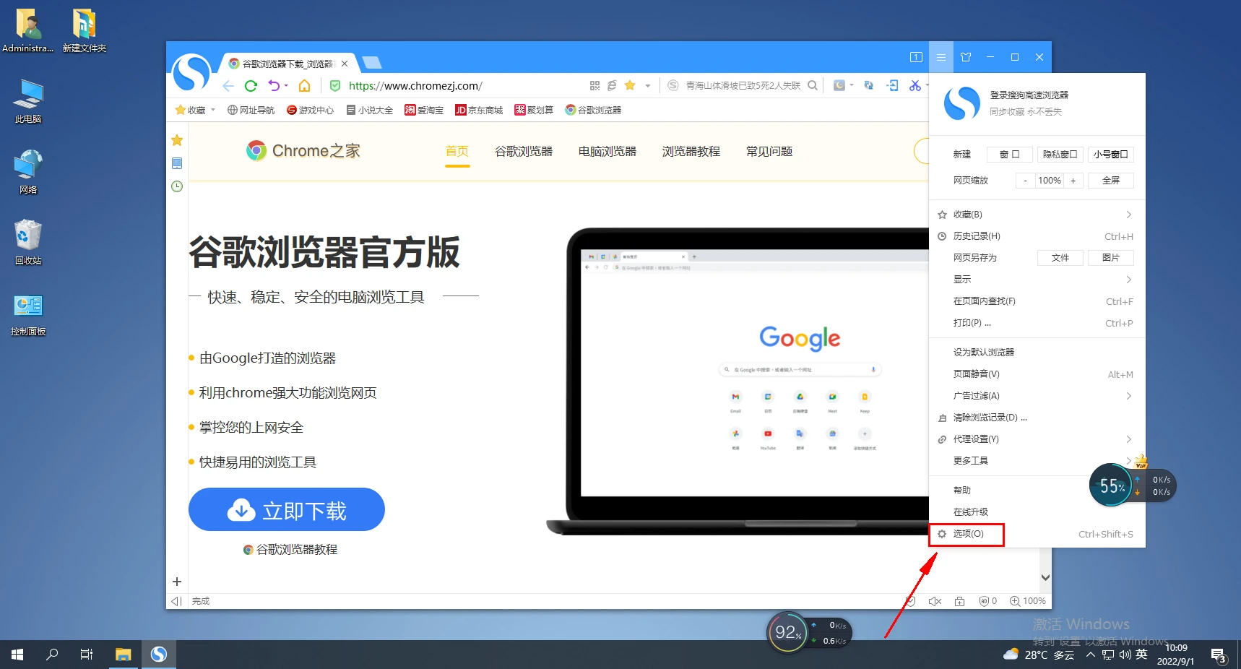Click 小号窗口 button

tap(1110, 154)
